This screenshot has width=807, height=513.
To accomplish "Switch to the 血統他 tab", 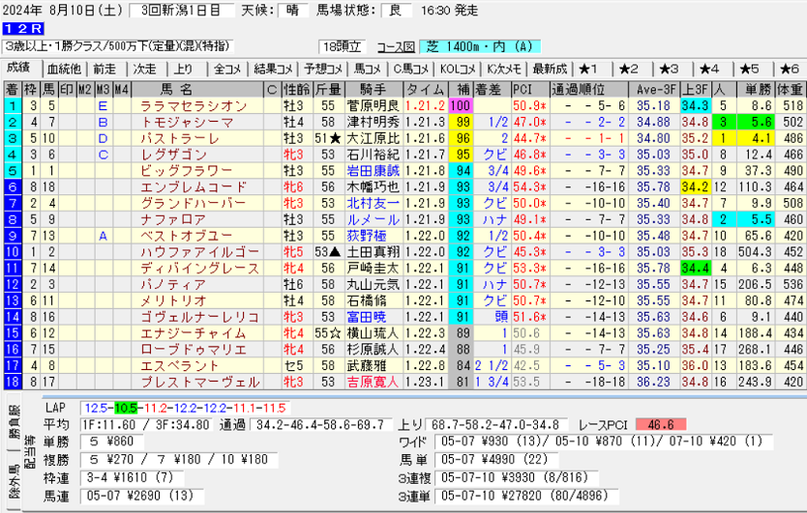I will (64, 69).
